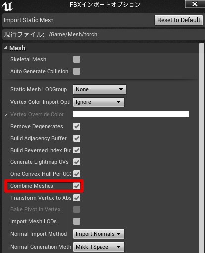Open the Normal Import Method dropdown
The height and width of the screenshot is (253, 205).
(x=99, y=234)
